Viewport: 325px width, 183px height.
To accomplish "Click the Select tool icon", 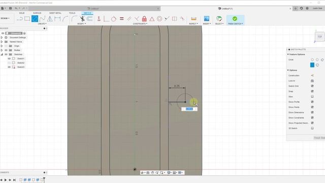I will coord(219,19).
